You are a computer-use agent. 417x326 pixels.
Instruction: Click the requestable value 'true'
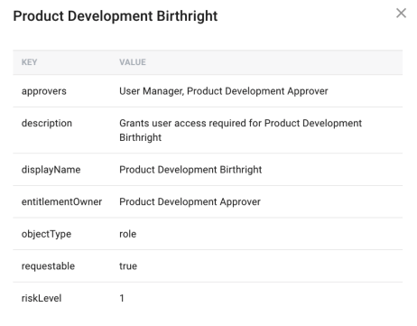click(x=128, y=266)
